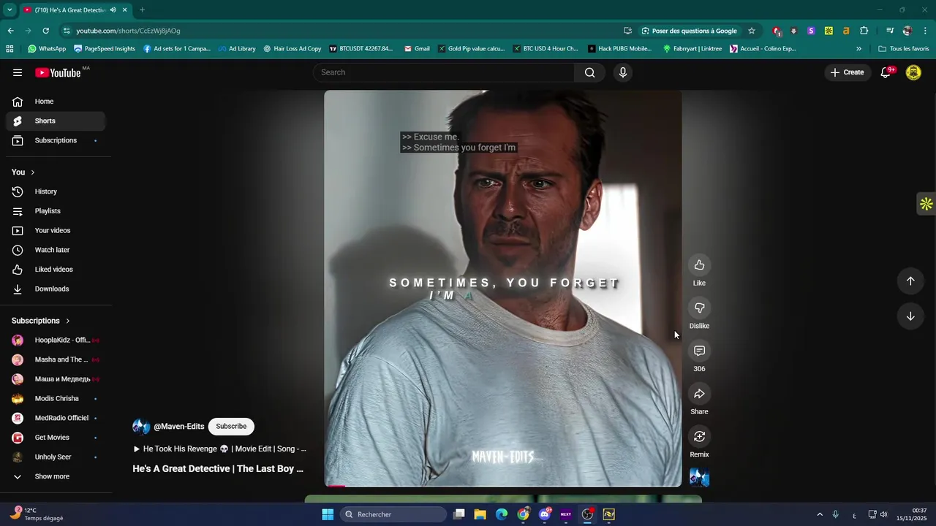Click the Chrome three-dot menu
The image size is (936, 526).
[x=926, y=31]
